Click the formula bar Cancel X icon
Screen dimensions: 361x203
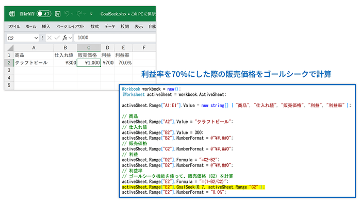coord(50,38)
